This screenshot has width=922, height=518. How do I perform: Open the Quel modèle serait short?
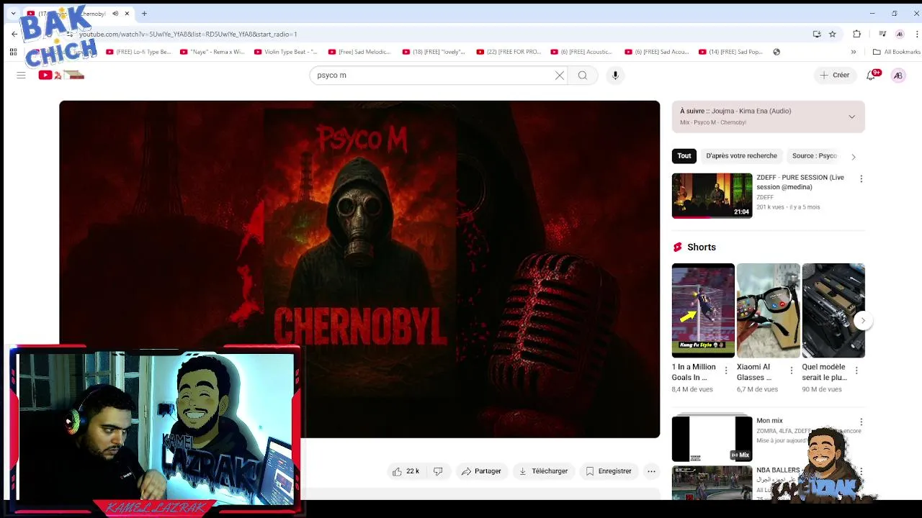(833, 311)
